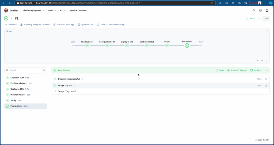Open the sd5976-deployment breadcrumb dropdown
This screenshot has height=145, width=274.
(43, 10)
